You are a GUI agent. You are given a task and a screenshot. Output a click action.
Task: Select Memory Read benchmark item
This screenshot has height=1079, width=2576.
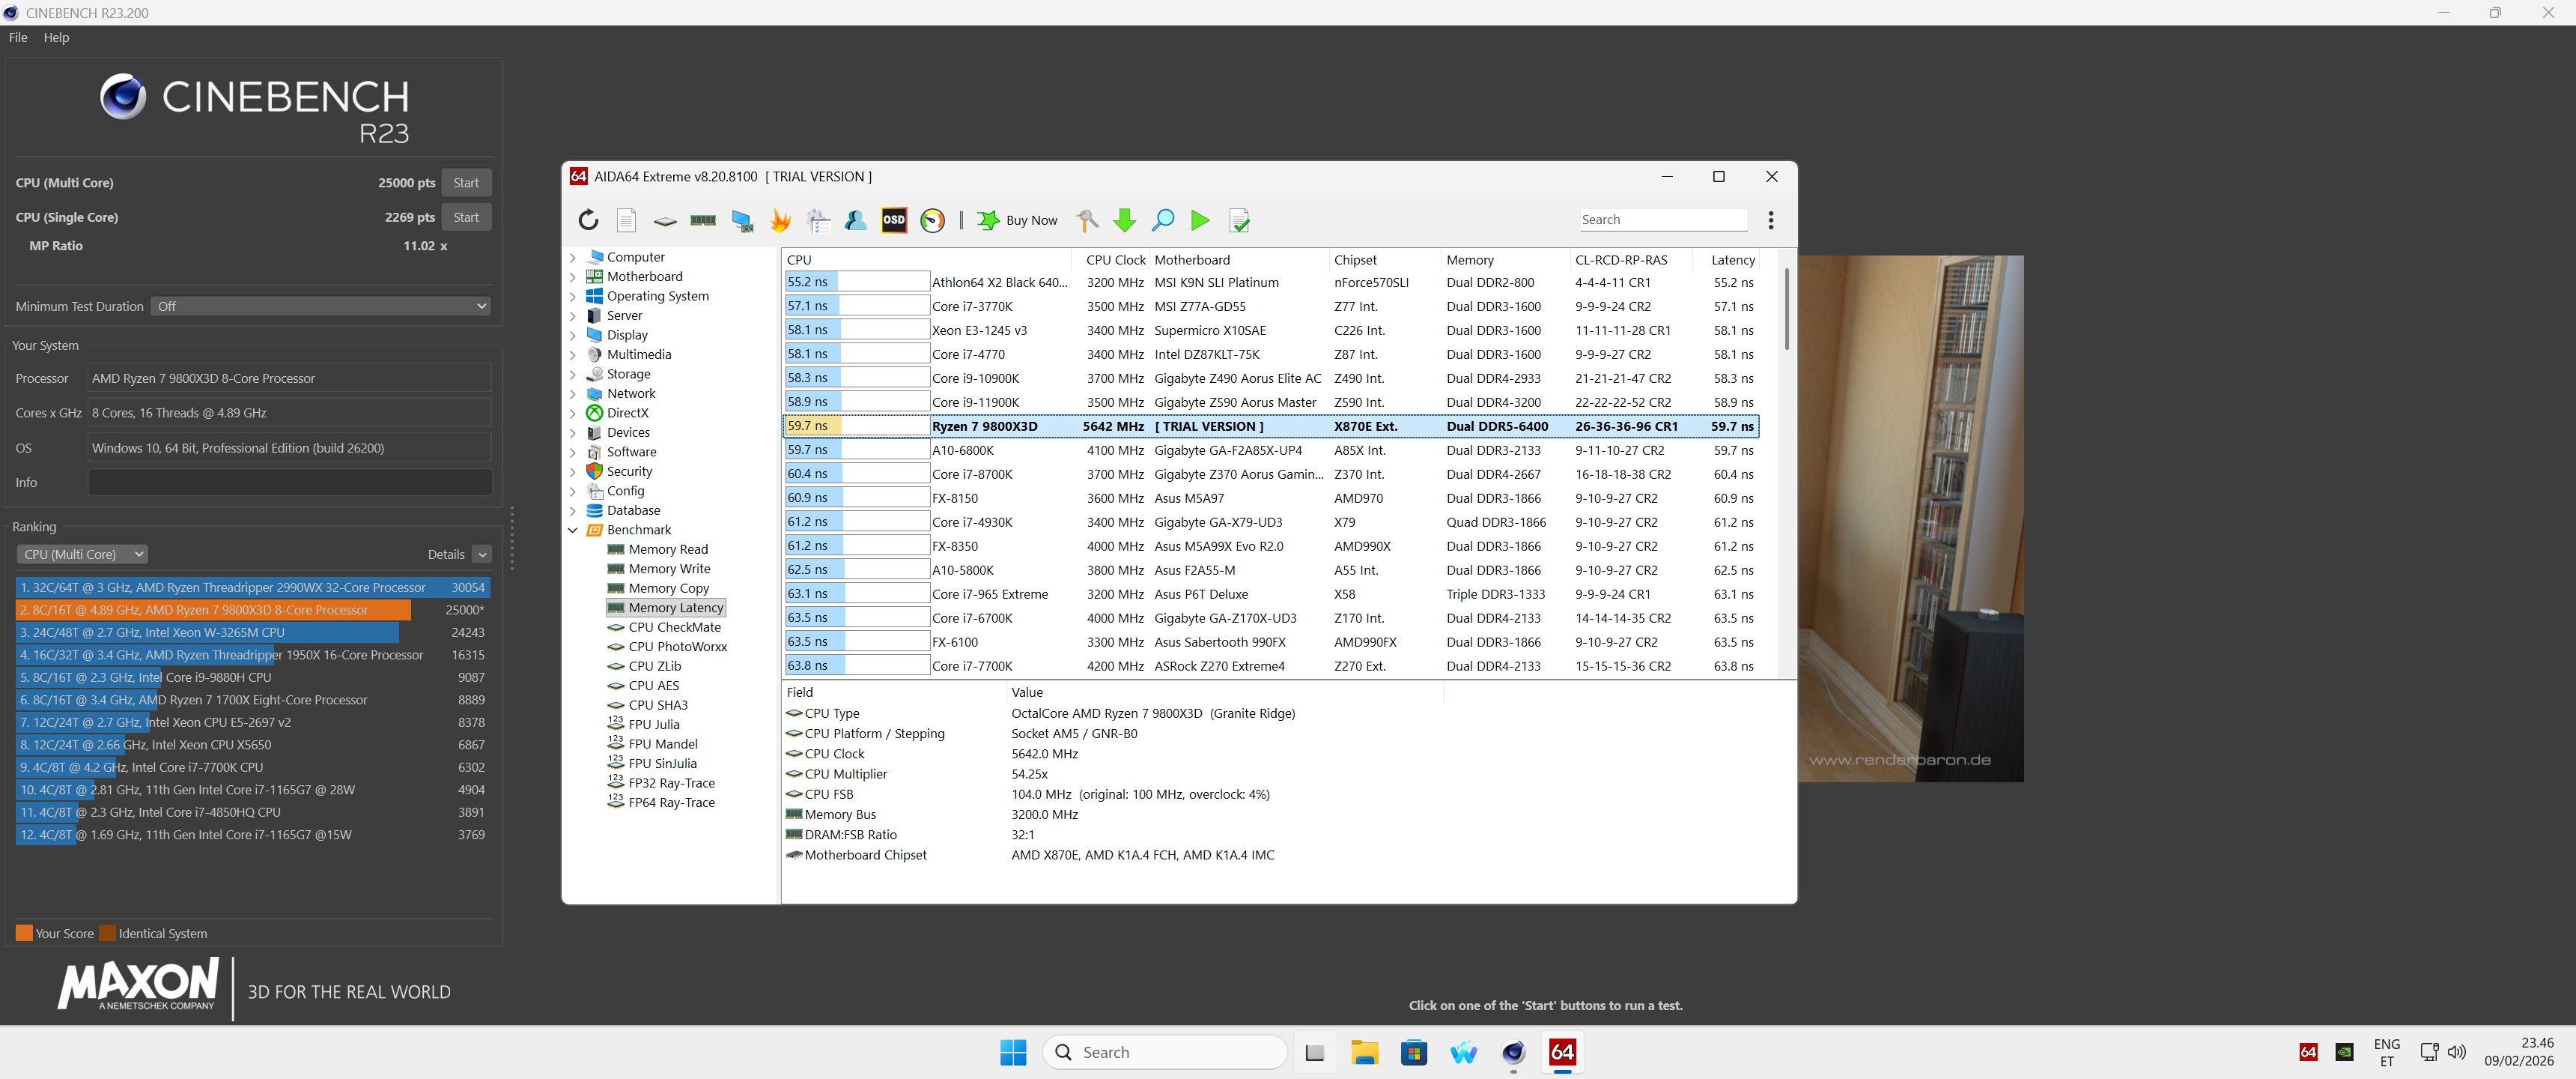pos(667,549)
